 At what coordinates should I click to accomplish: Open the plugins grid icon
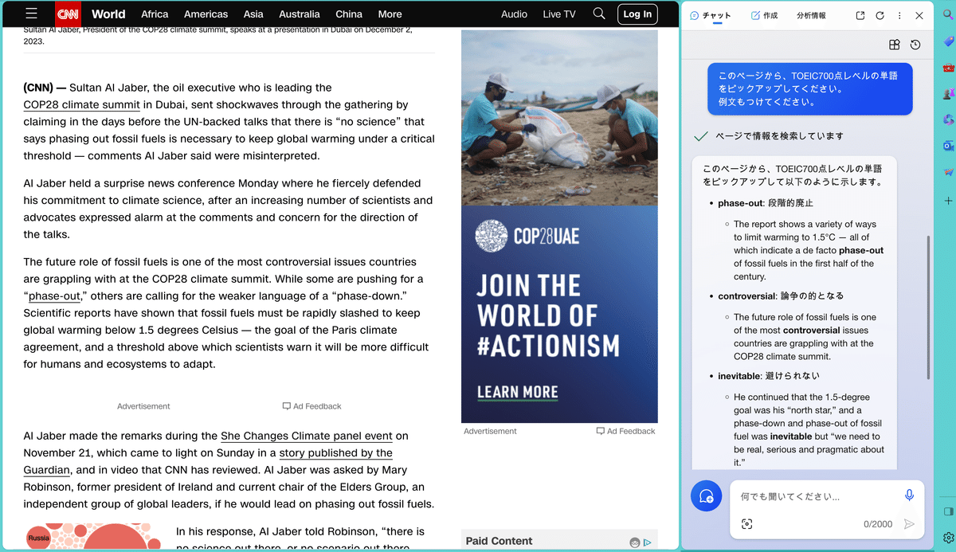pos(895,45)
